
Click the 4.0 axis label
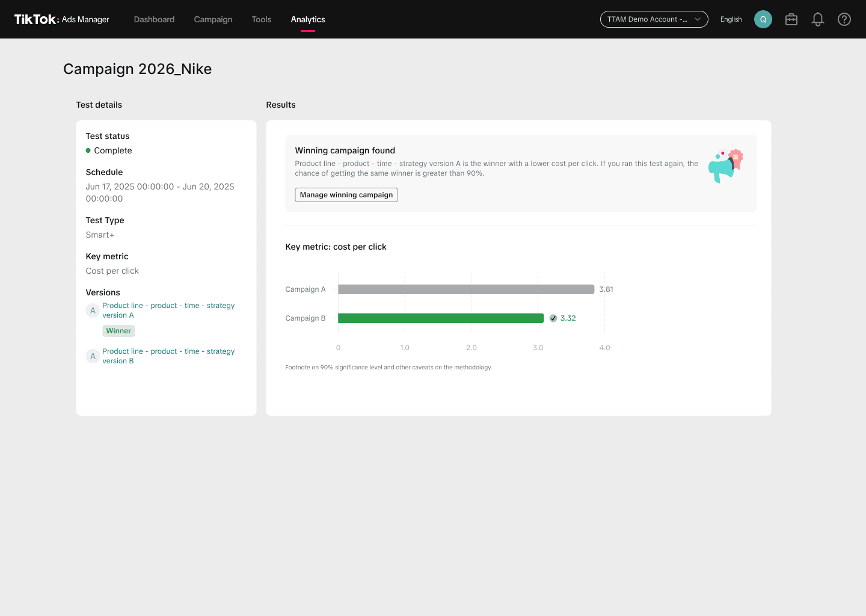pos(604,348)
